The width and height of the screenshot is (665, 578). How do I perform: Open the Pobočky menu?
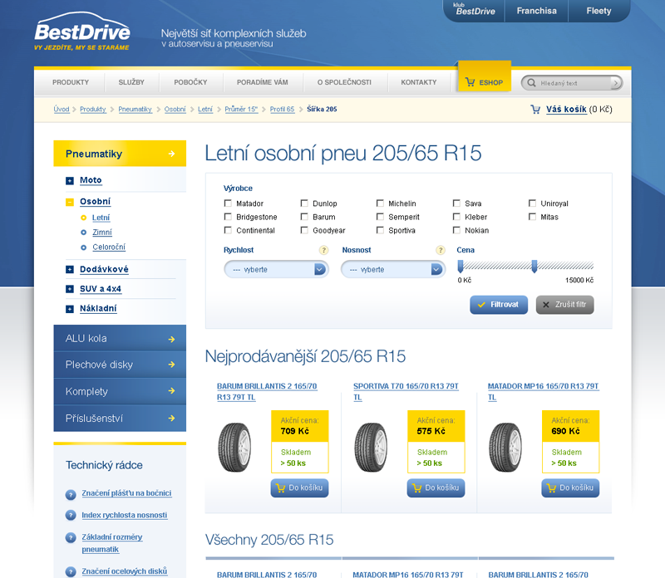[x=190, y=82]
